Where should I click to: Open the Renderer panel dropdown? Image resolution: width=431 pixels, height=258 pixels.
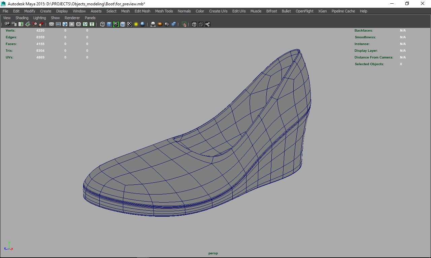tap(72, 18)
